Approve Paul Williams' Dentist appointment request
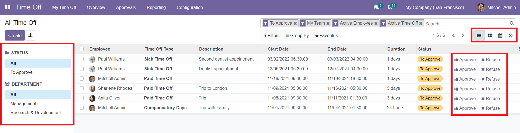This screenshot has height=133, width=520. point(465,69)
